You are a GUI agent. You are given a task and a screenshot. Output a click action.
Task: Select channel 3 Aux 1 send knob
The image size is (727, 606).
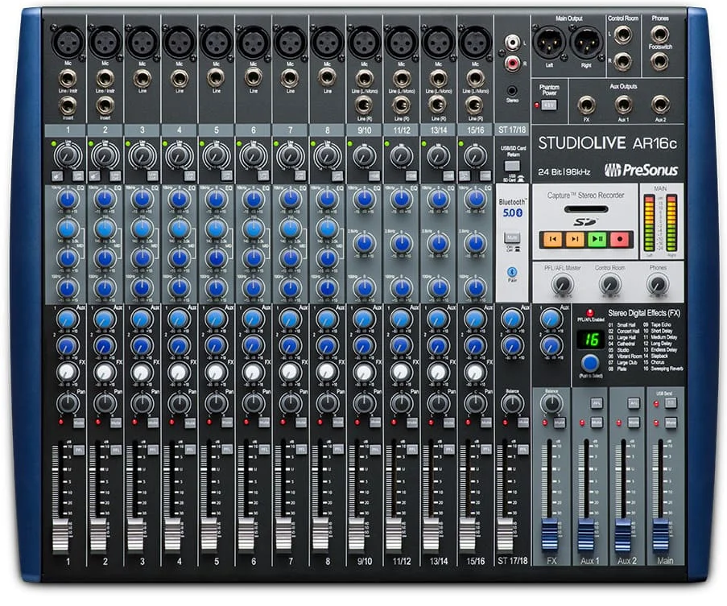click(142, 319)
